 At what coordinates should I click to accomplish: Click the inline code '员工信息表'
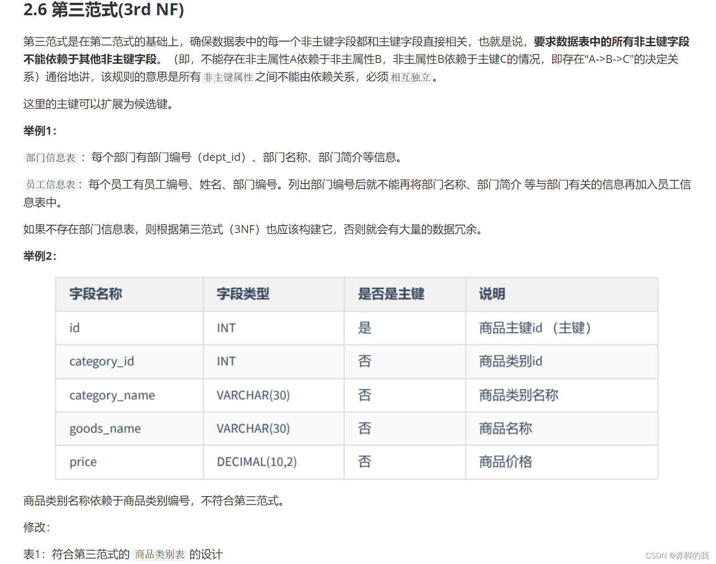[x=50, y=184]
